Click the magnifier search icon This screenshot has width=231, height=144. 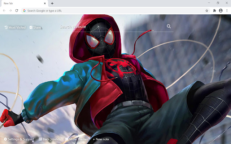point(169,26)
